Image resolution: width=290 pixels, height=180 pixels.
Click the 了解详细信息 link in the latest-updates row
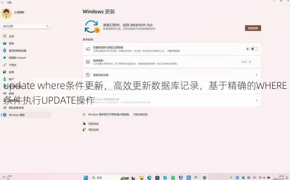click(173, 51)
